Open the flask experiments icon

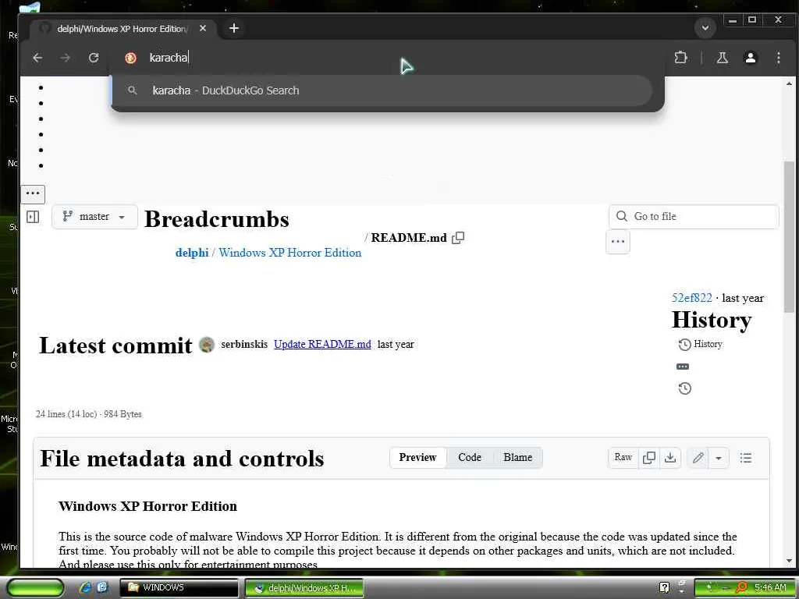coord(722,58)
